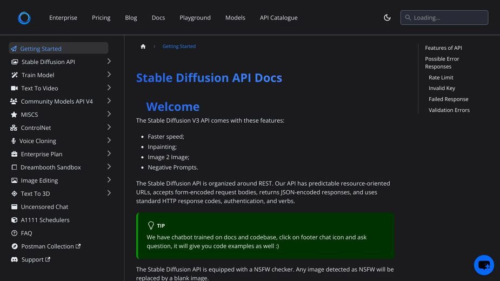The height and width of the screenshot is (281, 500).
Task: Click the Enterprise Plan briefcase icon
Action: point(15,154)
